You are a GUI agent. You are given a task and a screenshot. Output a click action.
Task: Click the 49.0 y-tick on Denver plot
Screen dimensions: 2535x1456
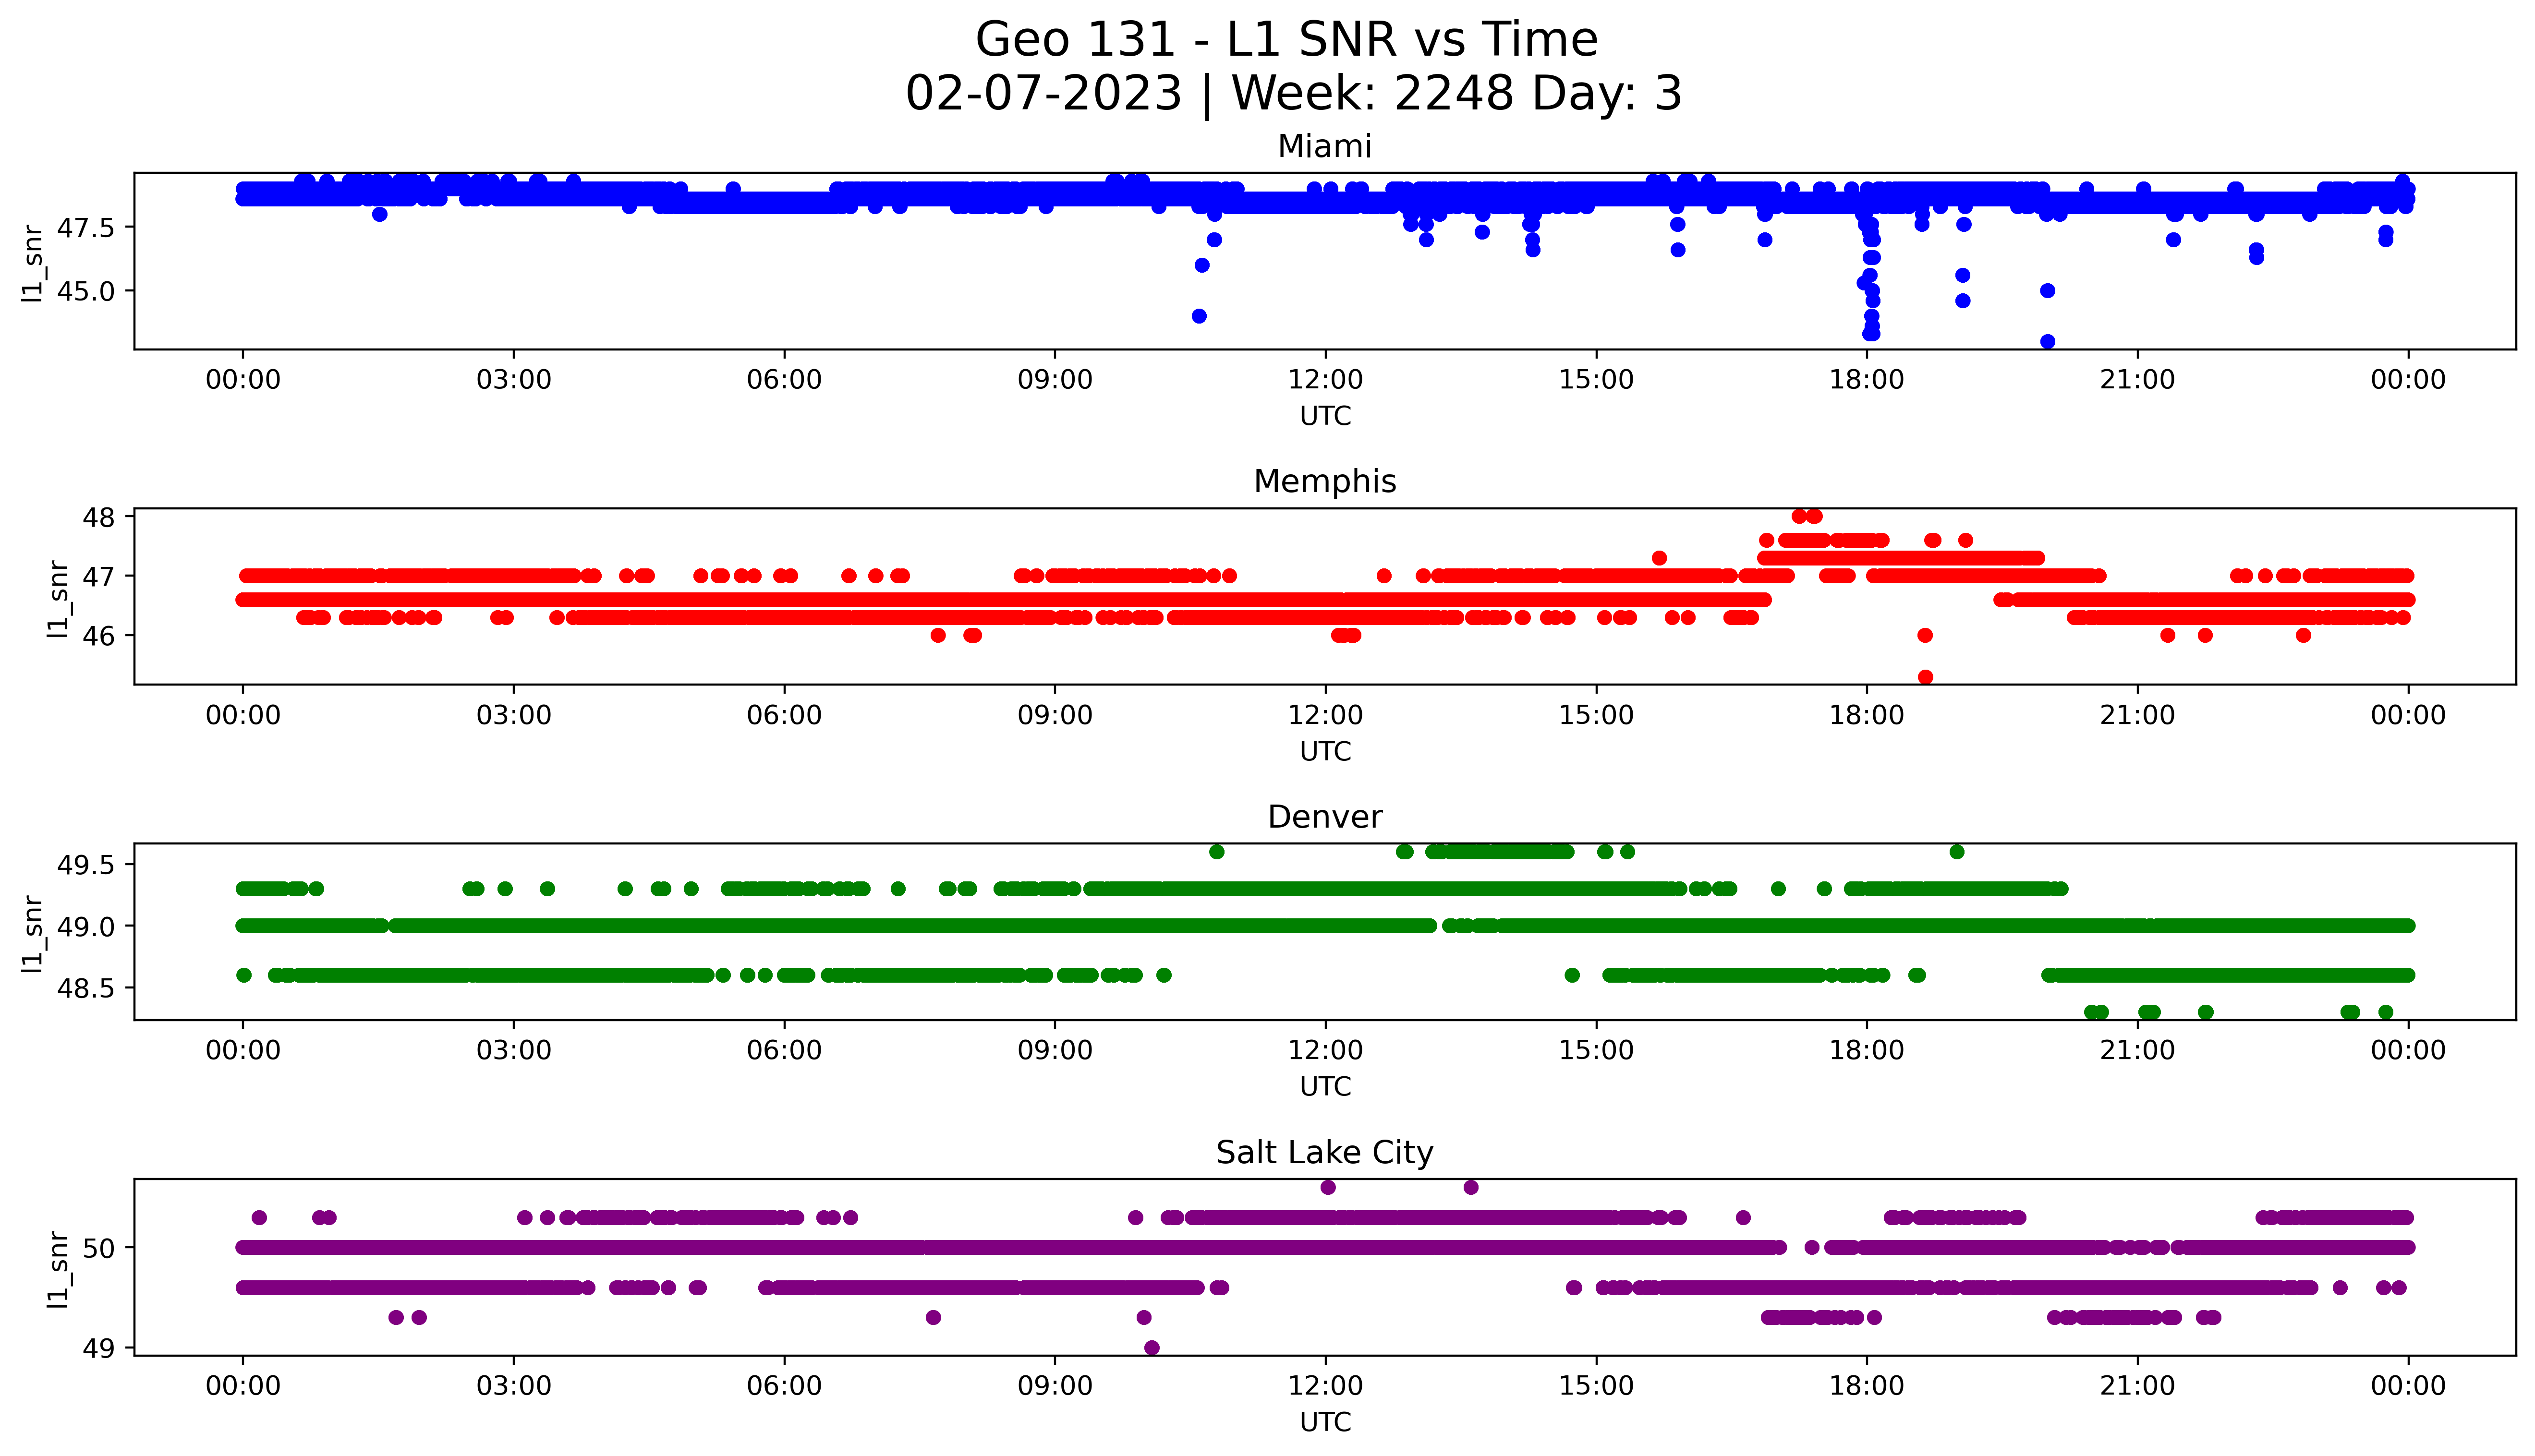click(x=86, y=926)
